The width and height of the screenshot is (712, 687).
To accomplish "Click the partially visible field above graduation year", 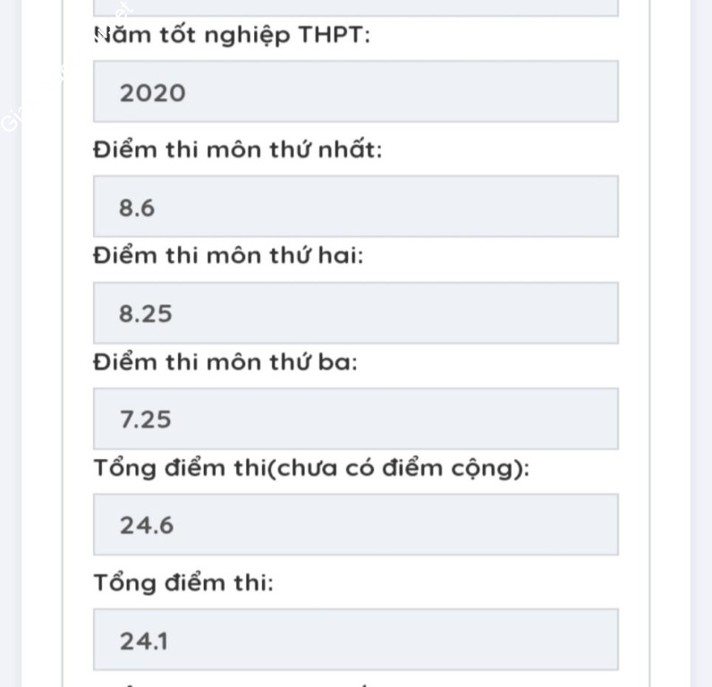I will (355, 7).
